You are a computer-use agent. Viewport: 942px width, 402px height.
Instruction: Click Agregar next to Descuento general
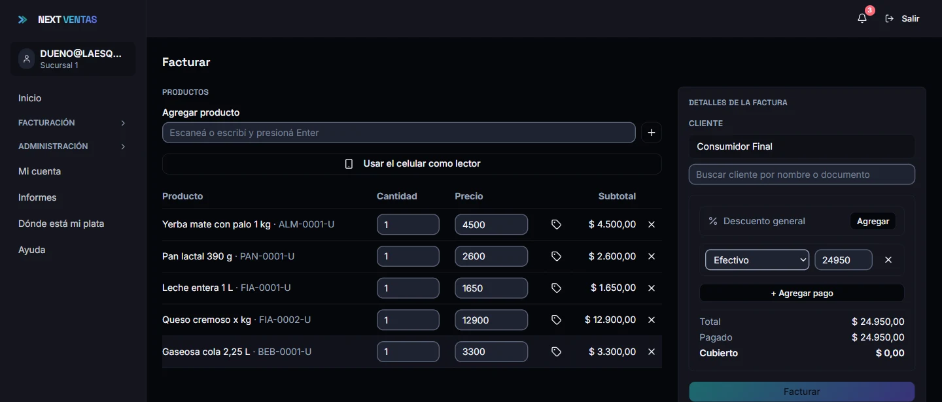pos(873,221)
